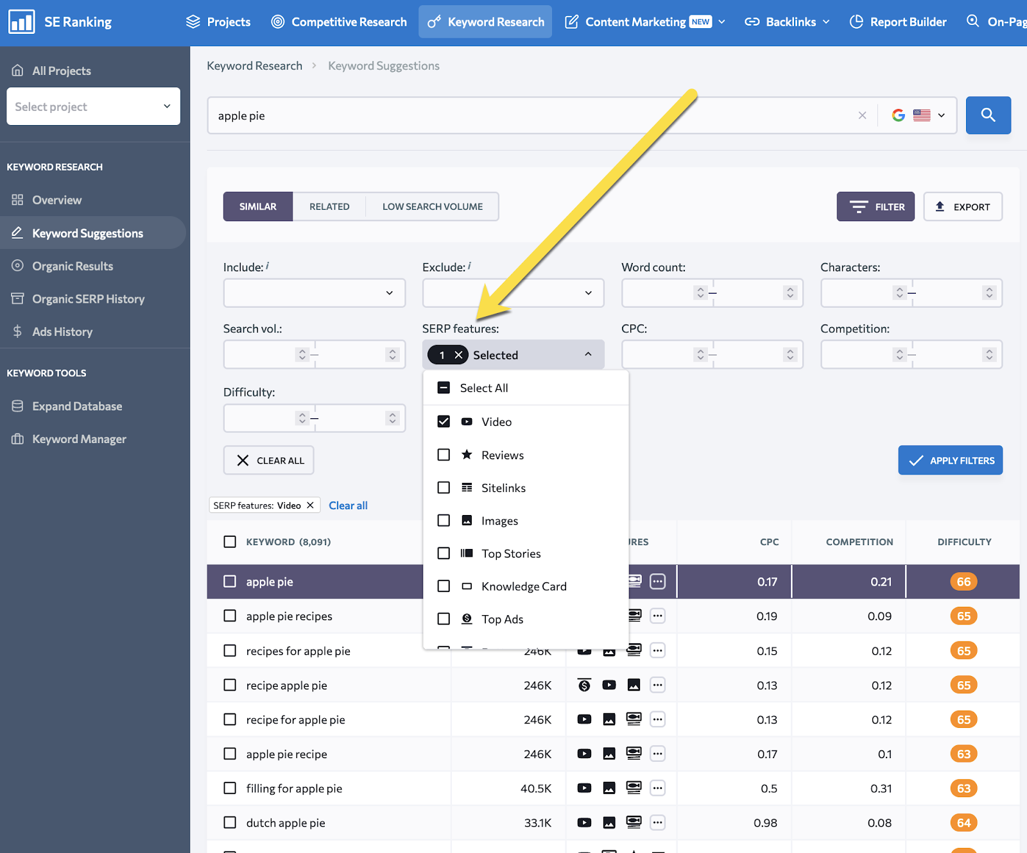Click the Filter button
Screen dimensions: 1027x853
[876, 207]
